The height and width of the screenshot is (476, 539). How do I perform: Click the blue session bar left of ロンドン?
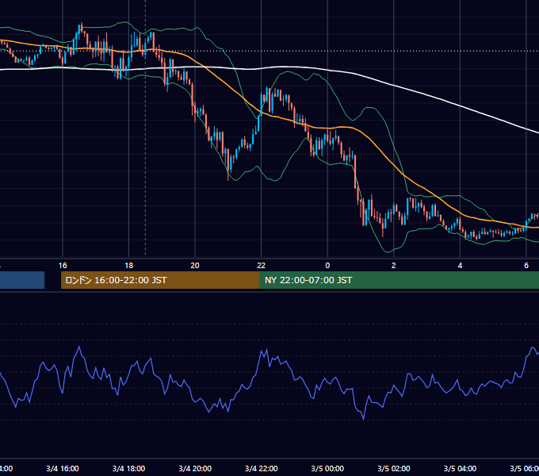click(22, 280)
